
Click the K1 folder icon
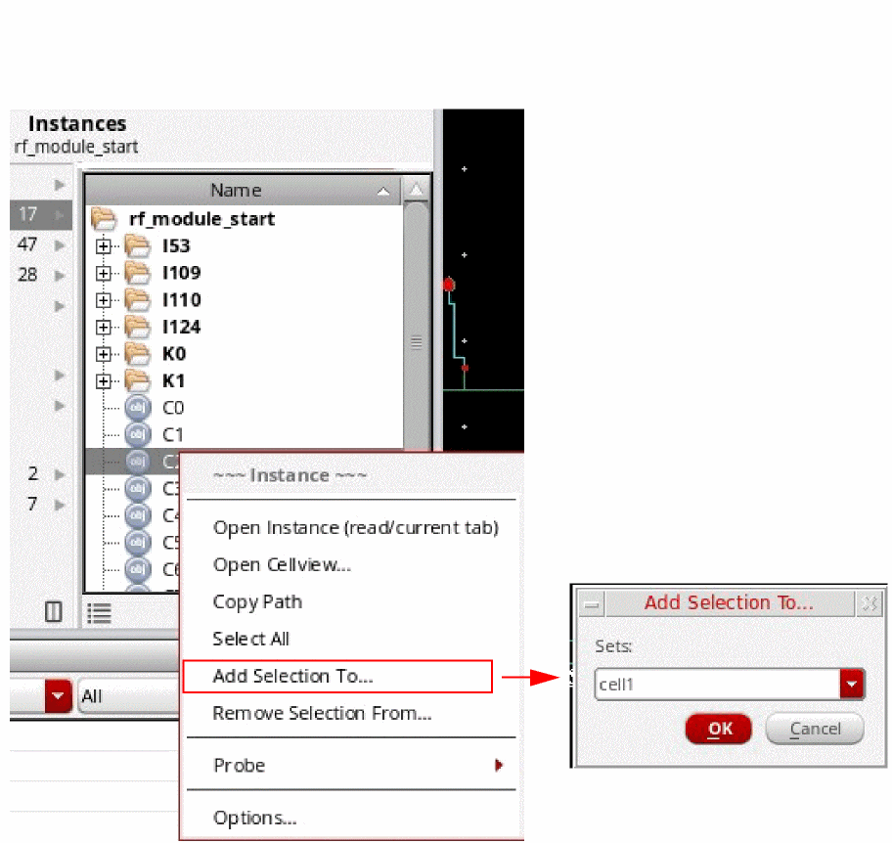pyautogui.click(x=138, y=380)
